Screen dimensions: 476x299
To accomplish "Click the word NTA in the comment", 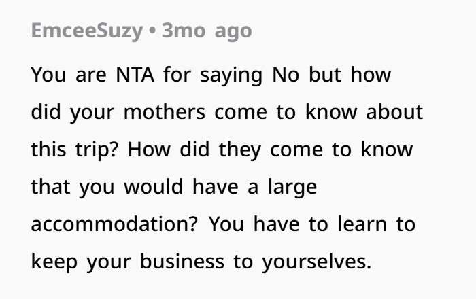I will click(x=135, y=75).
